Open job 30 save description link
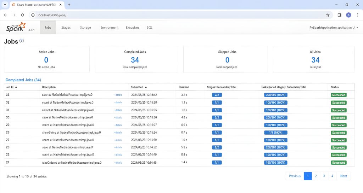 tap(67, 117)
